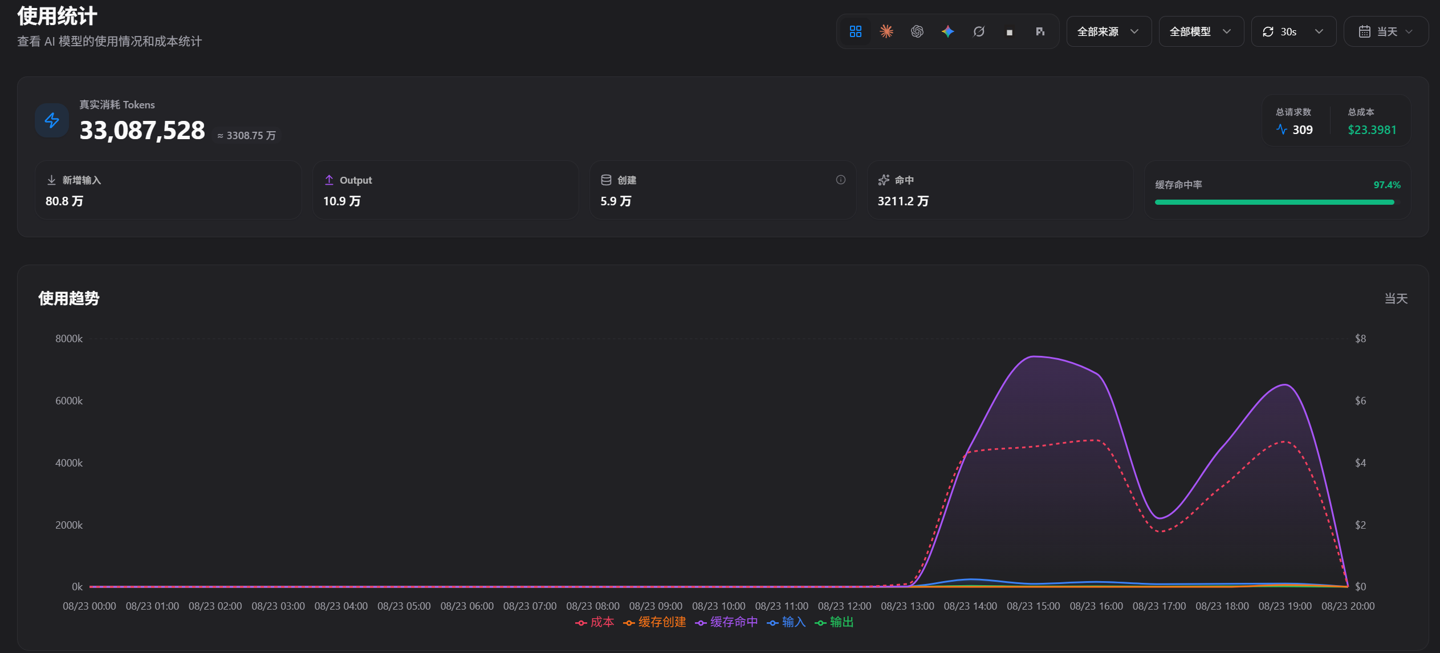
Task: Click the total tokens value 33,087,528
Action: point(142,131)
